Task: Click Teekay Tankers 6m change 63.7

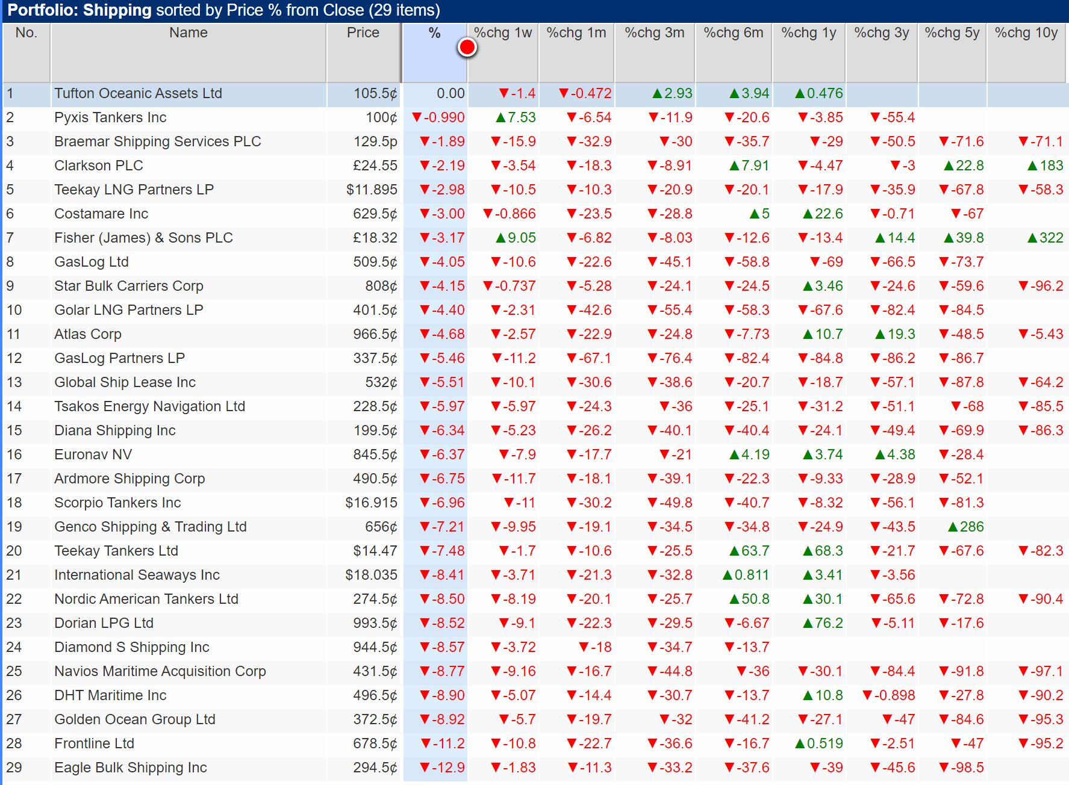Action: point(749,551)
